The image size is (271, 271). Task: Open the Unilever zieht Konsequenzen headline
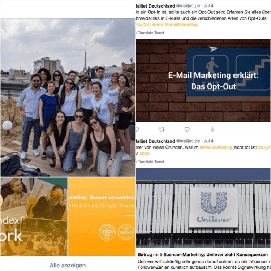[x=203, y=255]
